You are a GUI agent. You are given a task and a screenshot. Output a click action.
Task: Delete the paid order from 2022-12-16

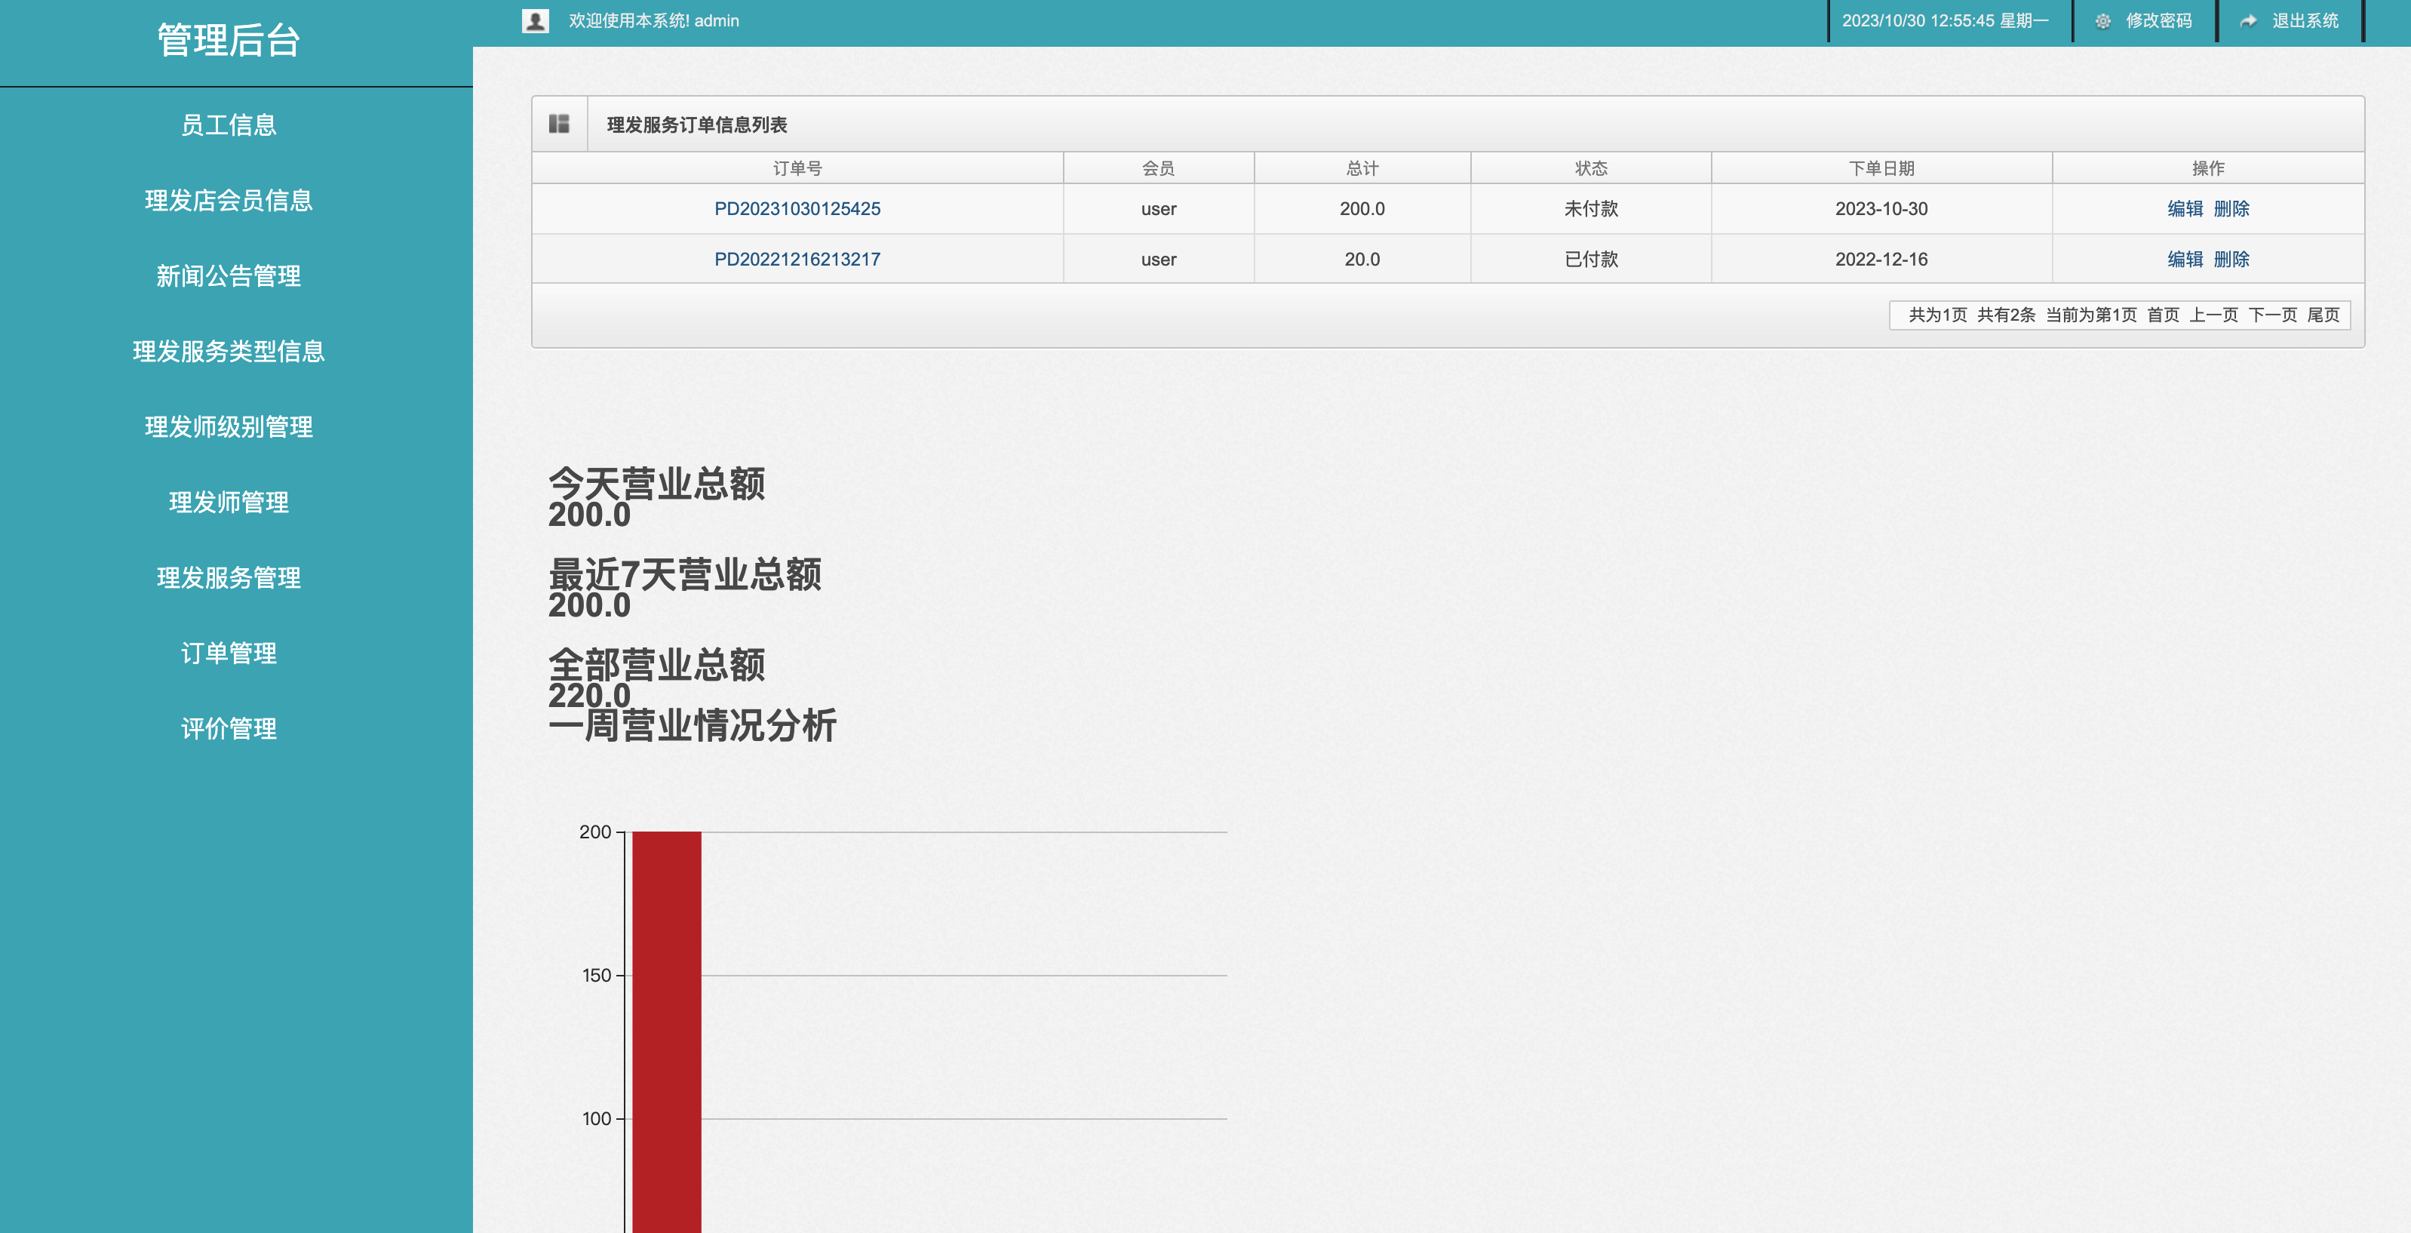2233,260
